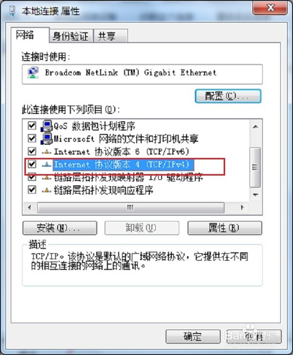Click the 配置(C)... button
Screen dimensions: 293x355
coord(228,96)
